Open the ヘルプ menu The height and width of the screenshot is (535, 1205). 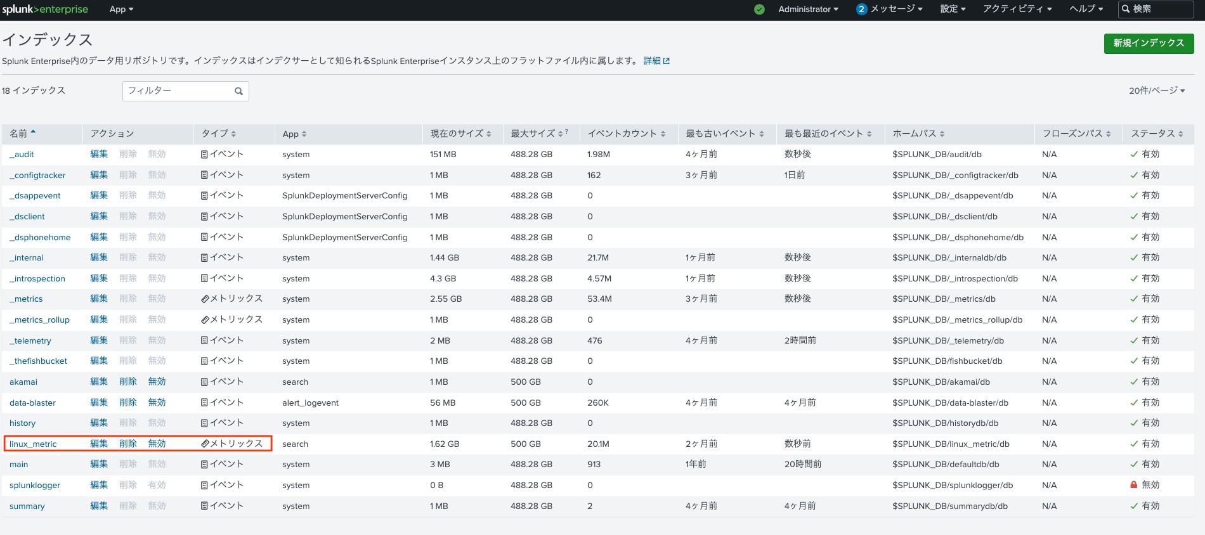[x=1086, y=9]
